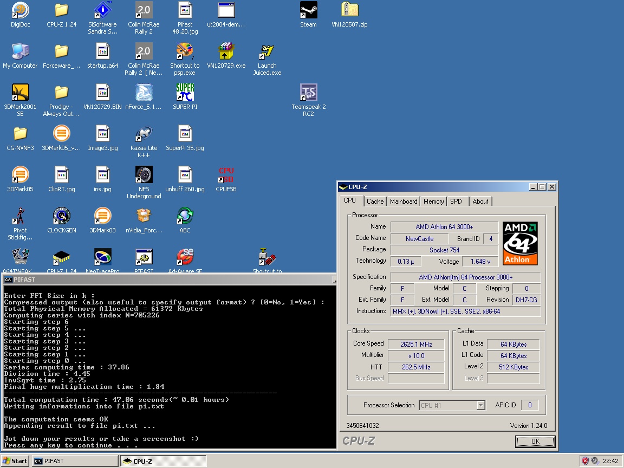Click the x 10.0 multiplier value

click(x=416, y=356)
